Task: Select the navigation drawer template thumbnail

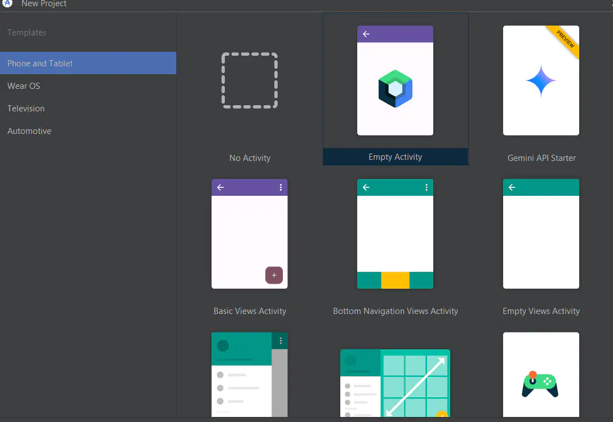Action: pyautogui.click(x=250, y=375)
